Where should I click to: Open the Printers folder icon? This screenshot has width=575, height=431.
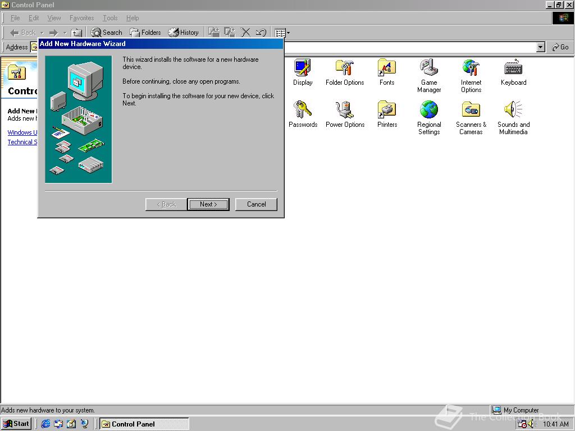387,114
